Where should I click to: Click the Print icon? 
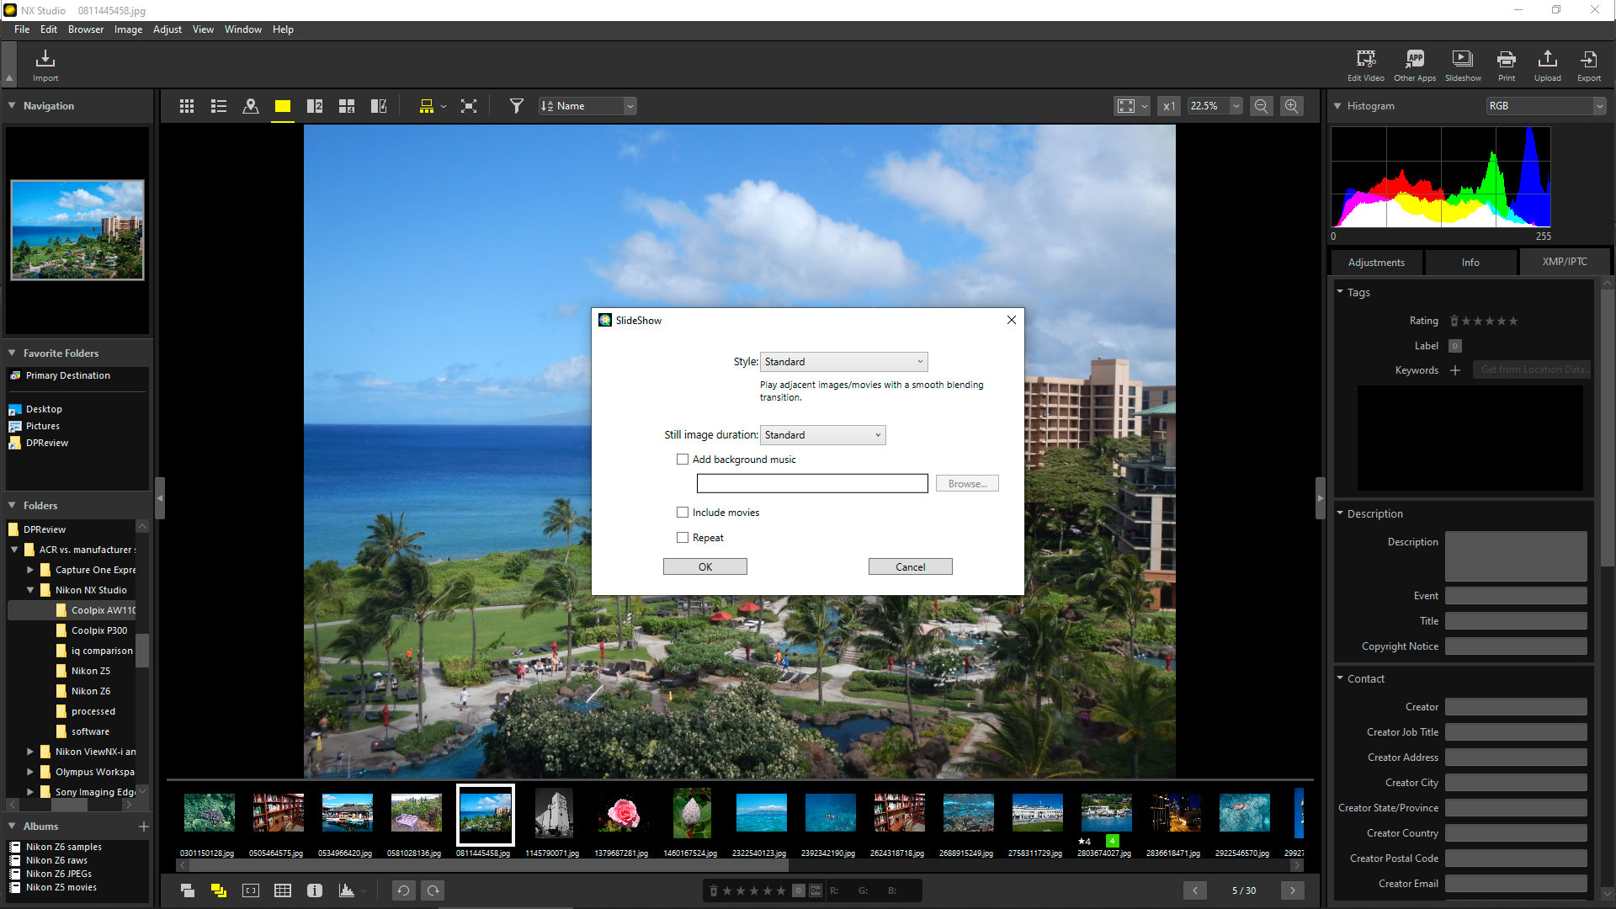(1507, 65)
